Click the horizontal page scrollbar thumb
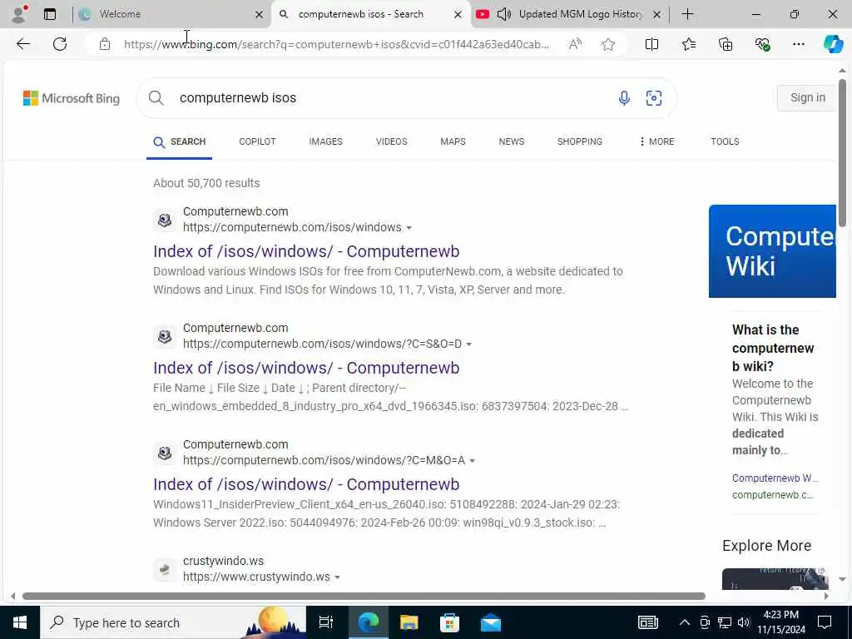The width and height of the screenshot is (852, 639). pyautogui.click(x=364, y=596)
